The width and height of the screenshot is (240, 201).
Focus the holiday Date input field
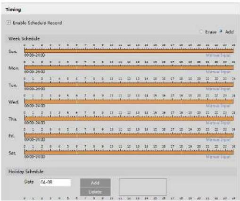[x=55, y=183]
